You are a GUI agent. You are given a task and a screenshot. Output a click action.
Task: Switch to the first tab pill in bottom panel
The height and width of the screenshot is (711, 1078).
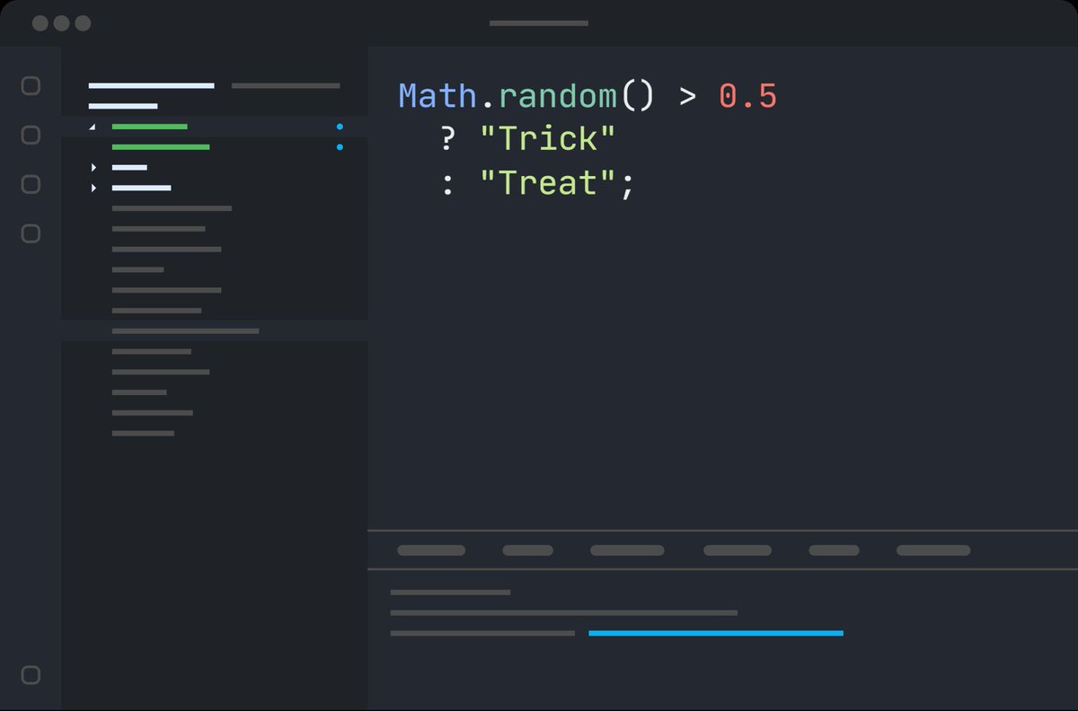(x=431, y=550)
